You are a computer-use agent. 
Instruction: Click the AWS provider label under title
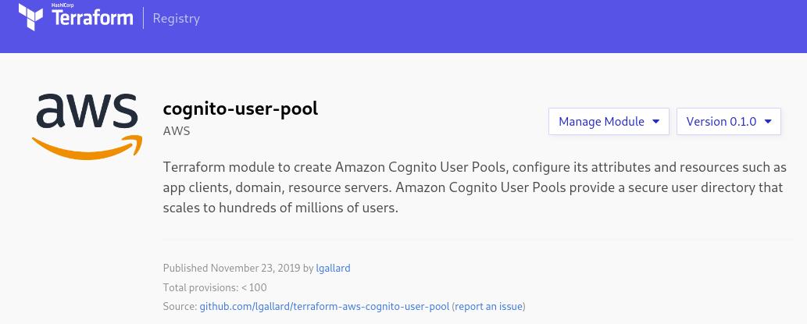point(177,130)
